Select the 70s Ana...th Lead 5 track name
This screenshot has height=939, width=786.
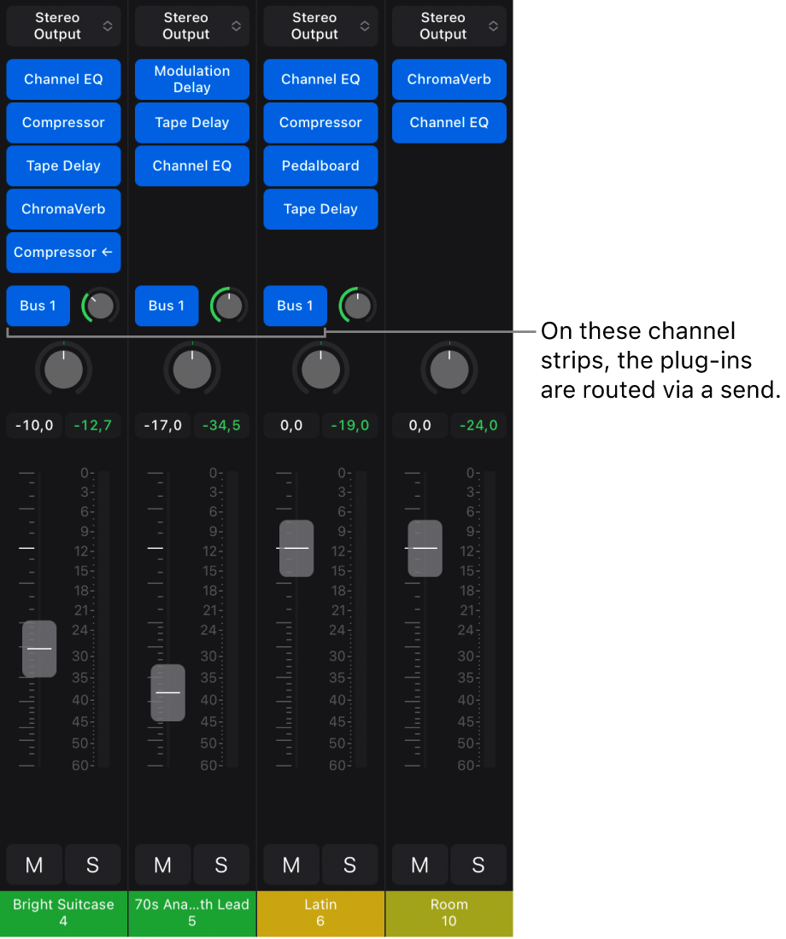point(192,914)
